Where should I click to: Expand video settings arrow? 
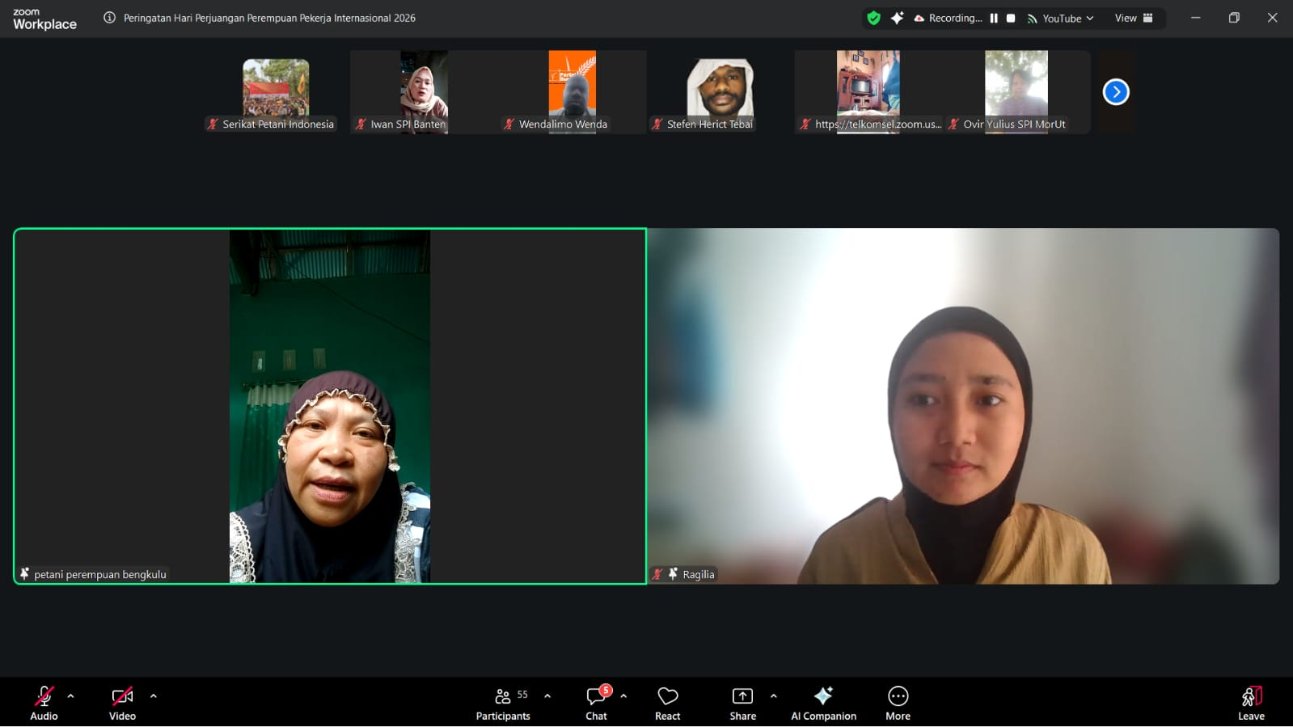[154, 695]
